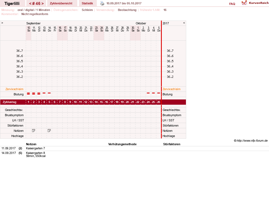The height and width of the screenshot is (197, 269).
Task: Click the Beobachtung usage value
Action: (x=127, y=10)
